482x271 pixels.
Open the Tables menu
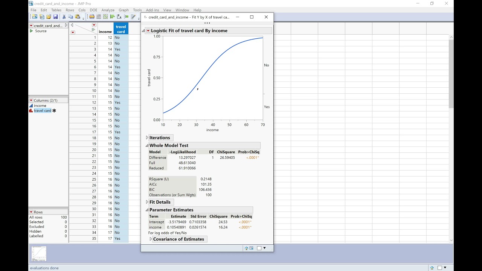pyautogui.click(x=56, y=10)
